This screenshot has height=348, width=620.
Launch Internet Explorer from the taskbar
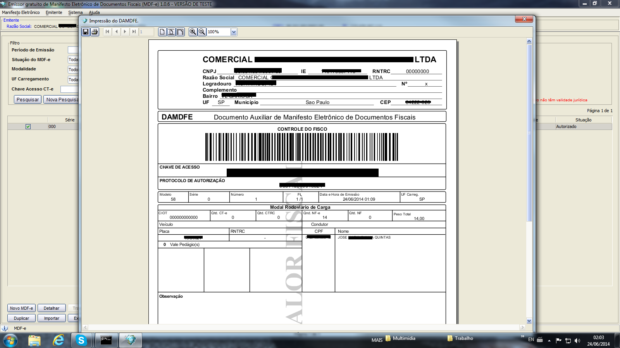click(58, 340)
